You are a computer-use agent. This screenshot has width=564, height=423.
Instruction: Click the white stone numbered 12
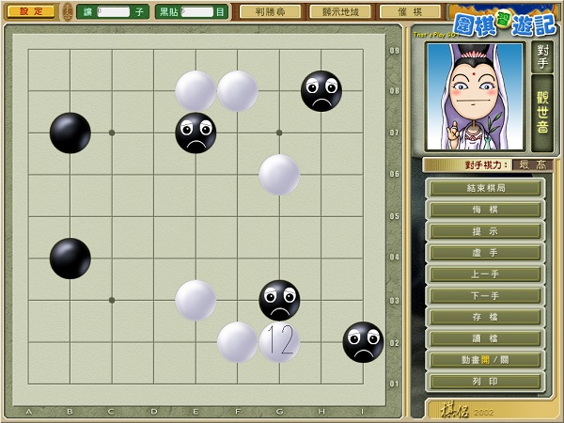point(279,342)
